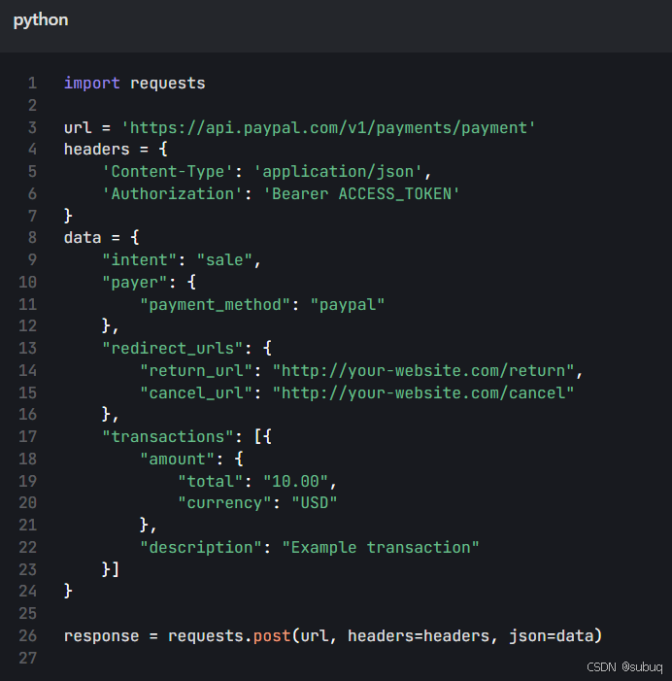The height and width of the screenshot is (681, 672).
Task: Click the "Example transaction" string on line 22
Action: [381, 547]
